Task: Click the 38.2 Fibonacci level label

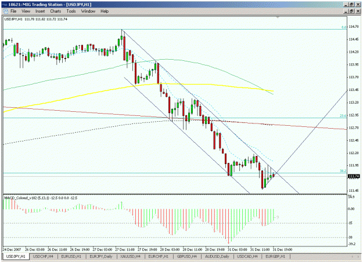Action: click(x=343, y=171)
